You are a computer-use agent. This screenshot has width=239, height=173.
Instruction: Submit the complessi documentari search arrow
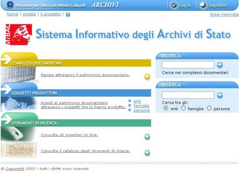coord(220,65)
